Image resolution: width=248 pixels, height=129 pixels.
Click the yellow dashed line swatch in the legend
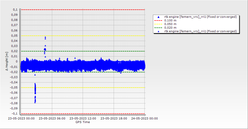(x=159, y=24)
